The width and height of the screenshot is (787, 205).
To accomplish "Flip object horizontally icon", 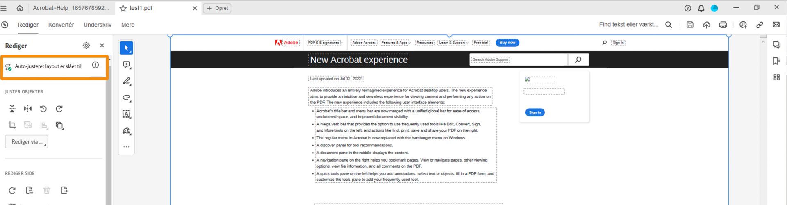I will (x=27, y=109).
